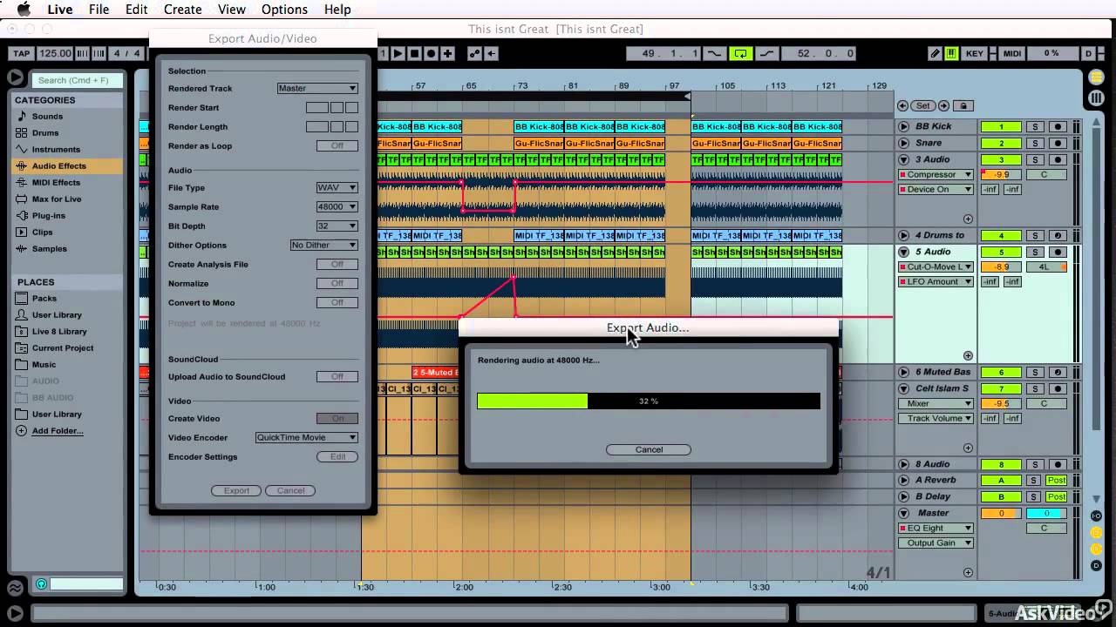
Task: Open Video Encoder QuickTime Movie dropdown
Action: pyautogui.click(x=306, y=437)
